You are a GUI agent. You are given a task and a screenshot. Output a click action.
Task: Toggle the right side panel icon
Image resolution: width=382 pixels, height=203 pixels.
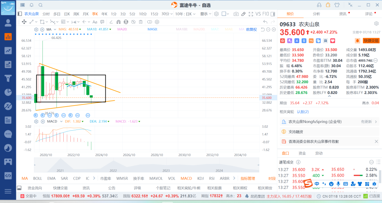tap(273, 14)
